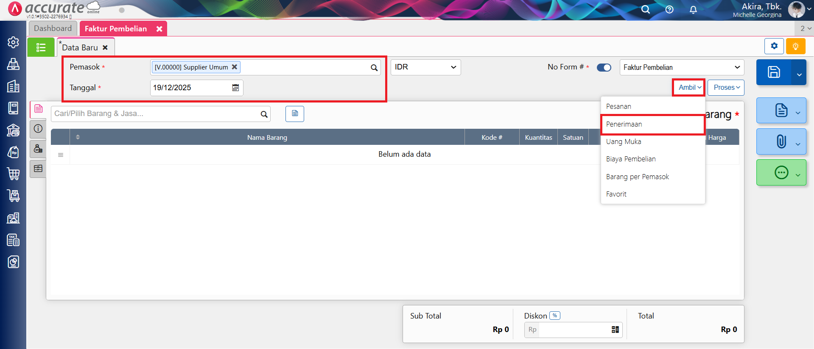Remove Supplier Umum from Pemasok field
The height and width of the screenshot is (349, 814).
[234, 67]
